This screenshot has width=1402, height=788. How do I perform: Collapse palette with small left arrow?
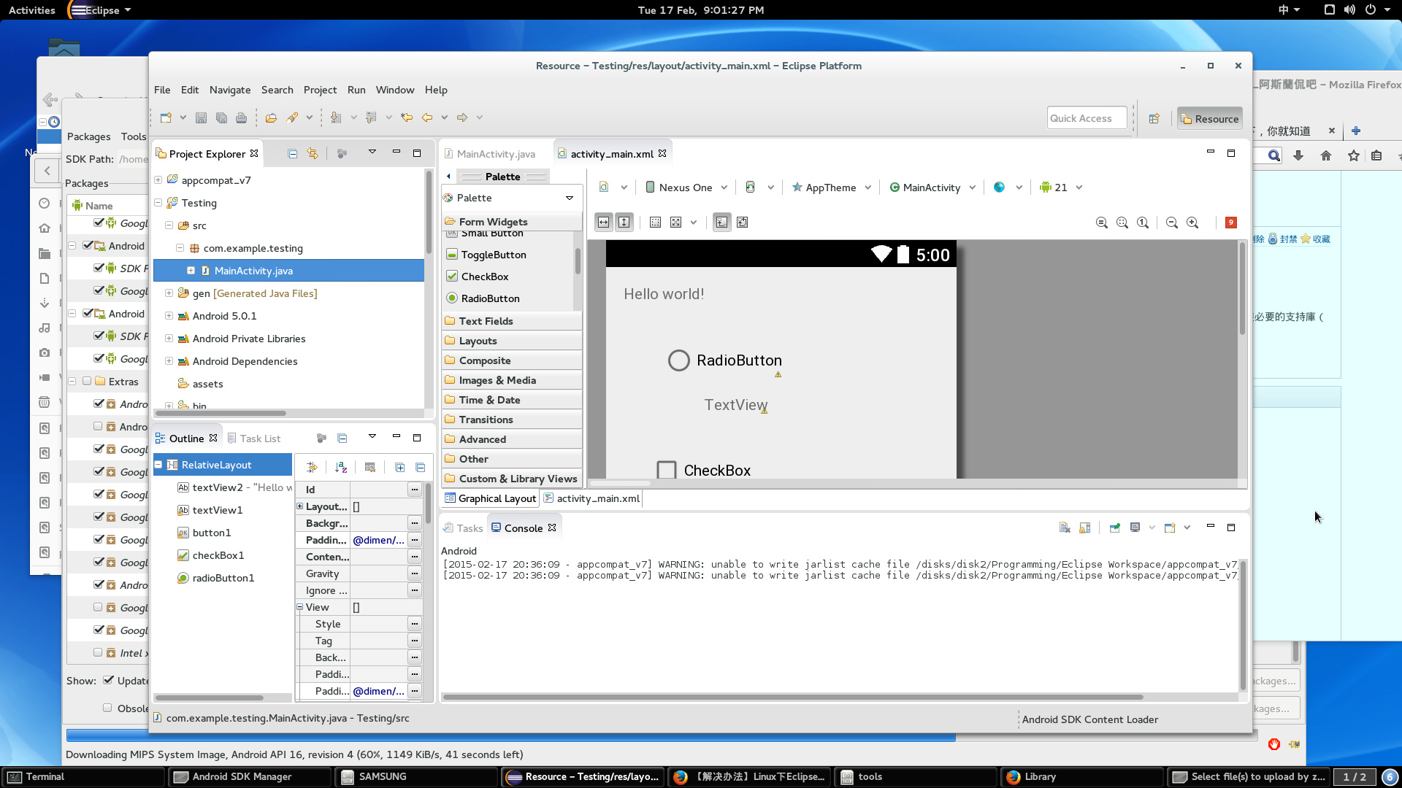(x=448, y=177)
